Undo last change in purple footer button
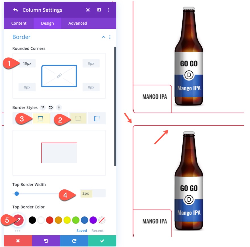 point(46,241)
